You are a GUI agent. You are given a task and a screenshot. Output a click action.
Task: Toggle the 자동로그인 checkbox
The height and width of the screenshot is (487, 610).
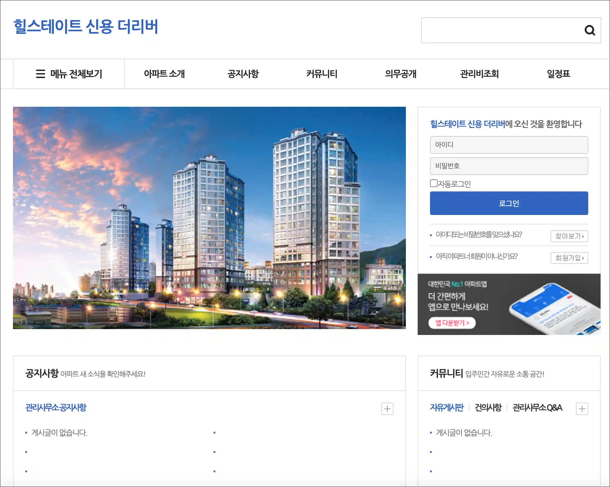coord(434,183)
